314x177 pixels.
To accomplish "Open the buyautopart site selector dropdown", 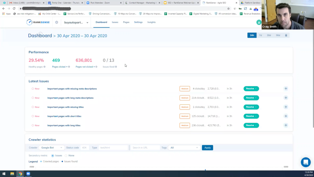I will coord(76,22).
